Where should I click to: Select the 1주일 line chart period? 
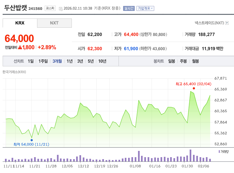[43, 61]
